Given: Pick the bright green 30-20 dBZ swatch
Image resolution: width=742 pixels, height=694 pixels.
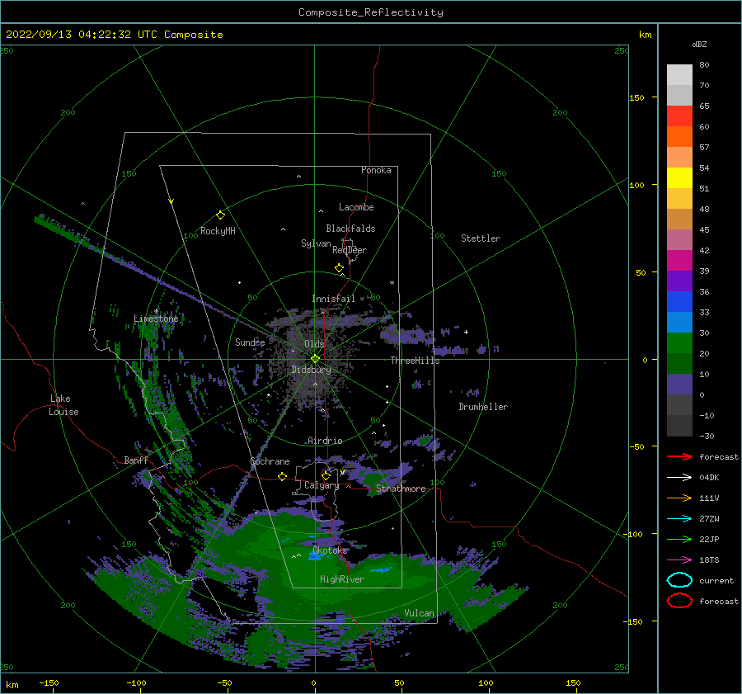Looking at the screenshot, I should (679, 343).
